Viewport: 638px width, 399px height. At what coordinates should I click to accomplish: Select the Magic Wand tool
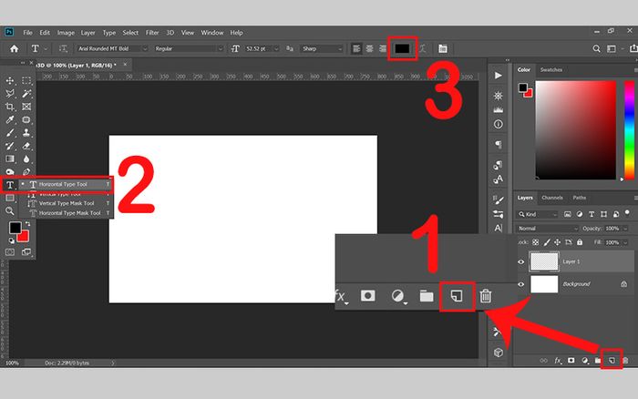pos(26,94)
